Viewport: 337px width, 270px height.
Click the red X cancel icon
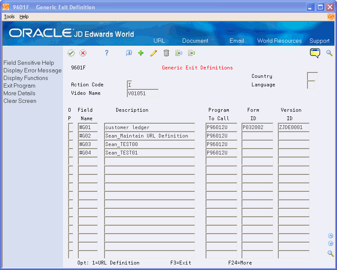pyautogui.click(x=83, y=53)
